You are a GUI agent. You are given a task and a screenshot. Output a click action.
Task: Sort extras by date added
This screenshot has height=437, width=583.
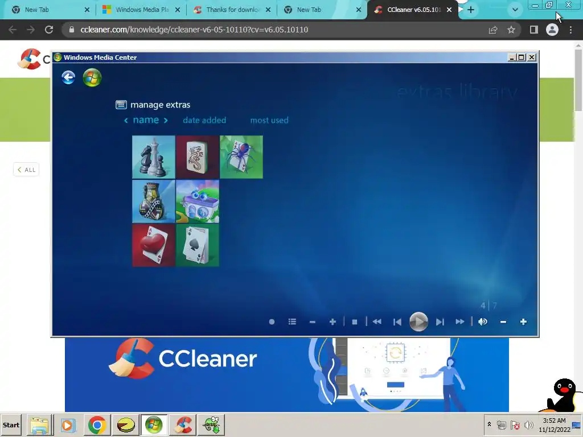pyautogui.click(x=204, y=120)
